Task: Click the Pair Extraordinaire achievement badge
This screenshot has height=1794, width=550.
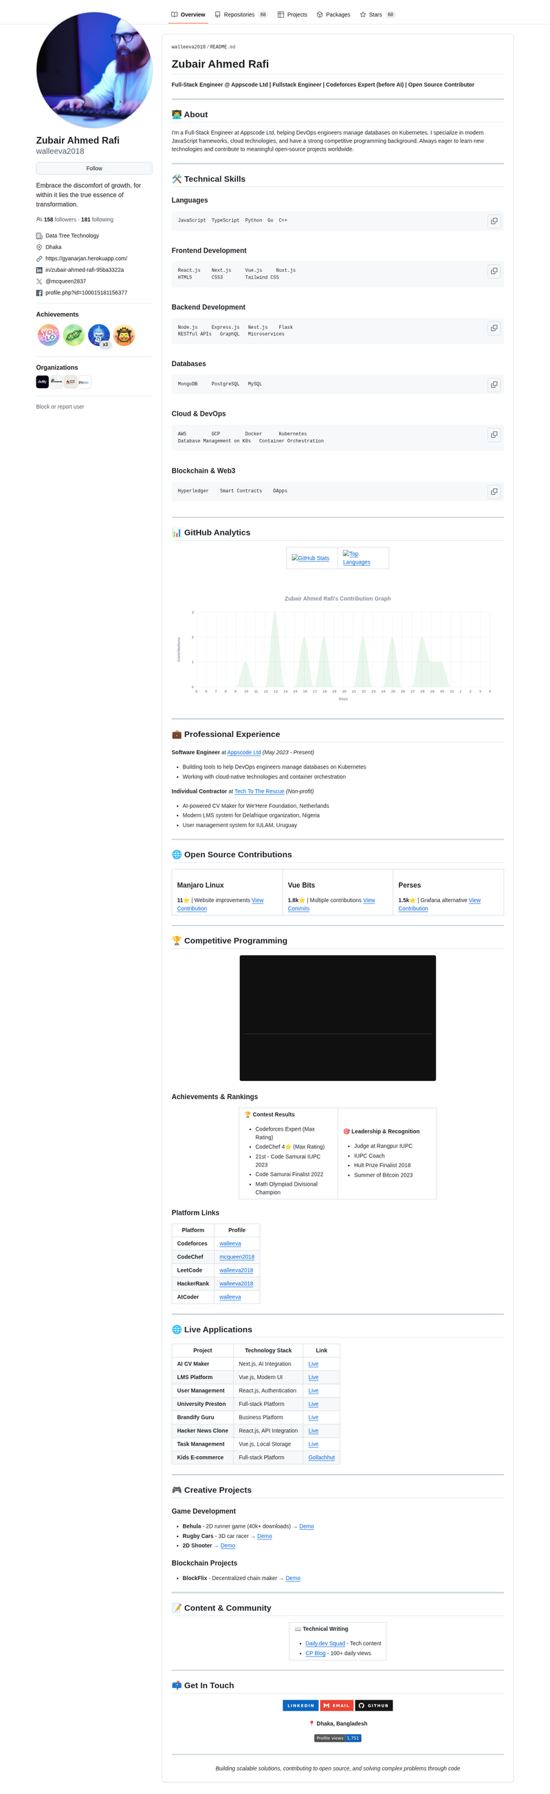Action: pyautogui.click(x=74, y=336)
